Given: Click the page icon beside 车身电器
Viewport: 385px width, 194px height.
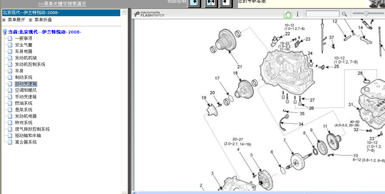Looking at the screenshot, I should tap(10, 51).
